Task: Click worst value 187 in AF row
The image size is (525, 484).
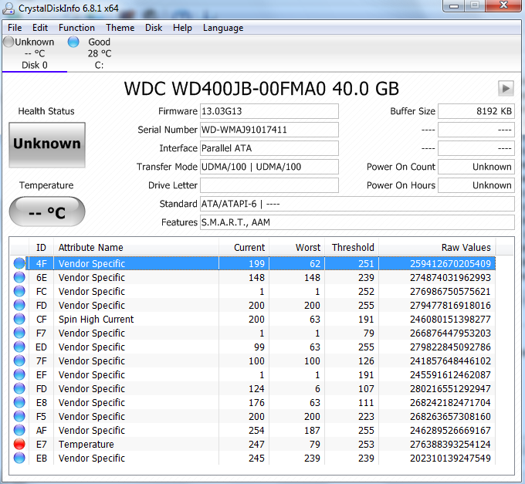Action: pos(312,431)
